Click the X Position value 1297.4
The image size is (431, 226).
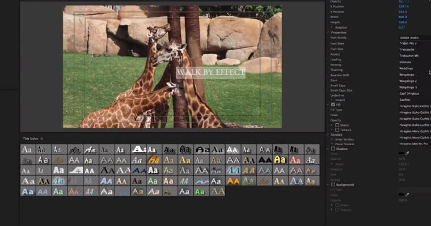pyautogui.click(x=404, y=7)
